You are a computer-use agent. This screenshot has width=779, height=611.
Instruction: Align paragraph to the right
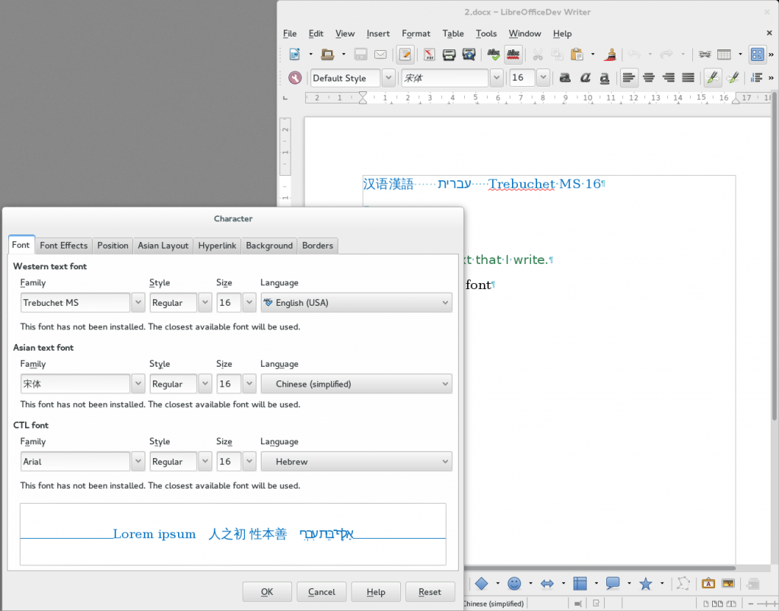click(x=669, y=78)
